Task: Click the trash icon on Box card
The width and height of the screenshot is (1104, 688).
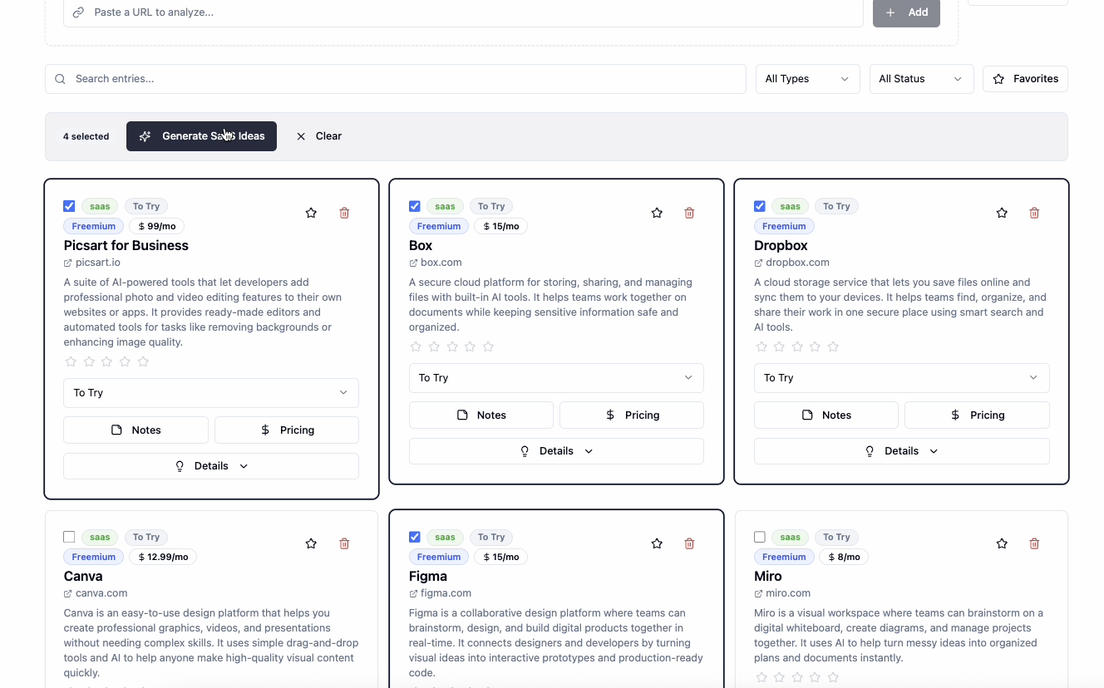Action: pyautogui.click(x=689, y=213)
